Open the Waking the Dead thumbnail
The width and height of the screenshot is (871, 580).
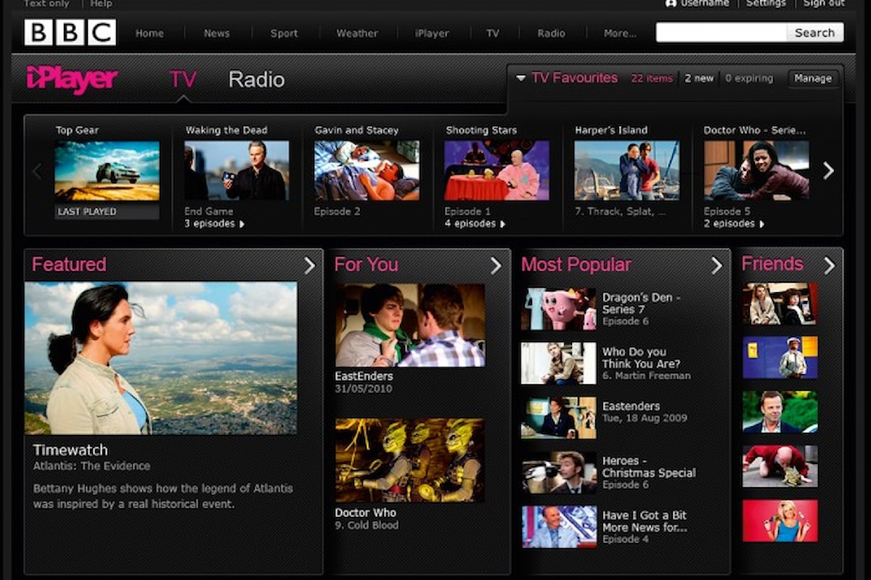[x=237, y=171]
